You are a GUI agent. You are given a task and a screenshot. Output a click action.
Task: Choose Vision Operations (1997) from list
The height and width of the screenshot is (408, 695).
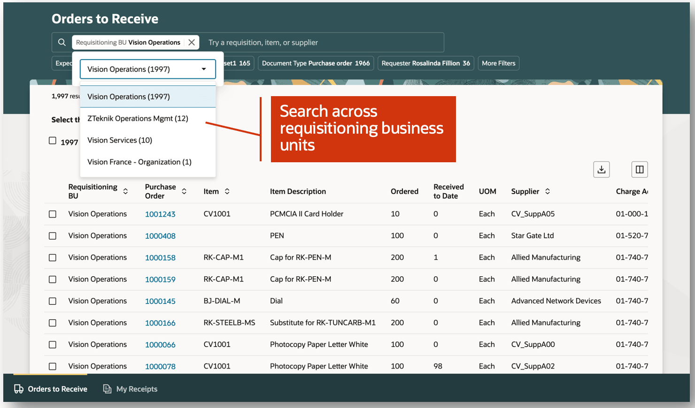(x=148, y=97)
